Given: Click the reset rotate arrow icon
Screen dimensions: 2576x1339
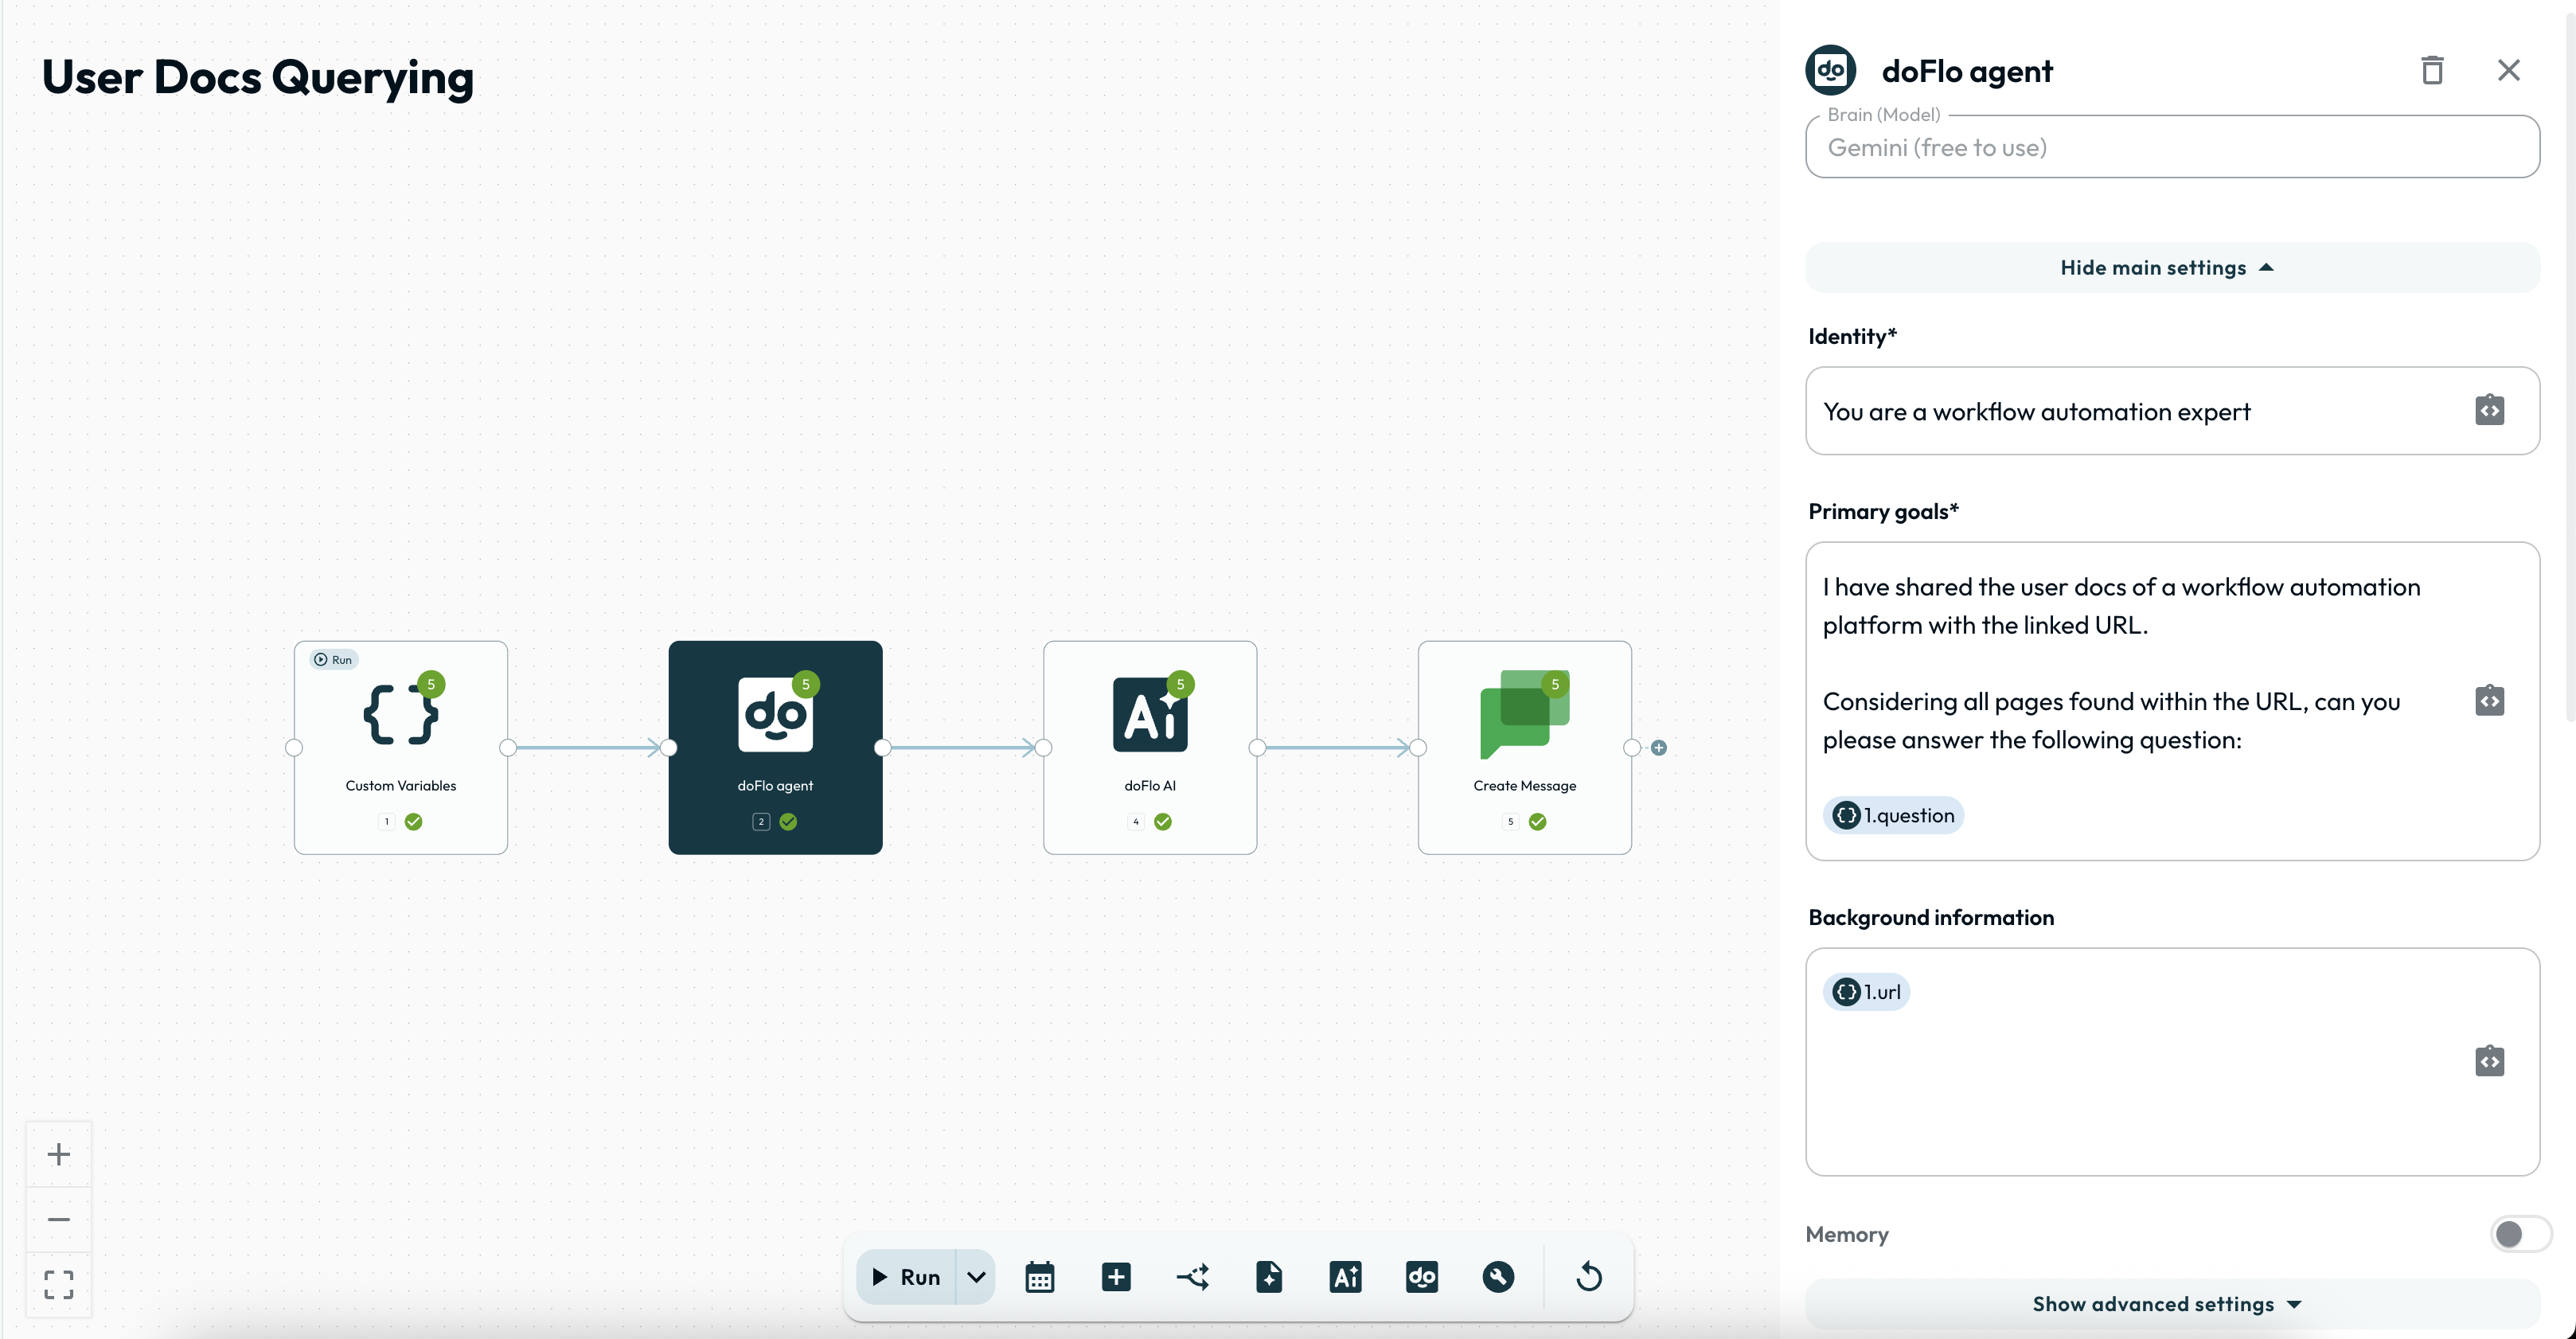Looking at the screenshot, I should pyautogui.click(x=1588, y=1277).
